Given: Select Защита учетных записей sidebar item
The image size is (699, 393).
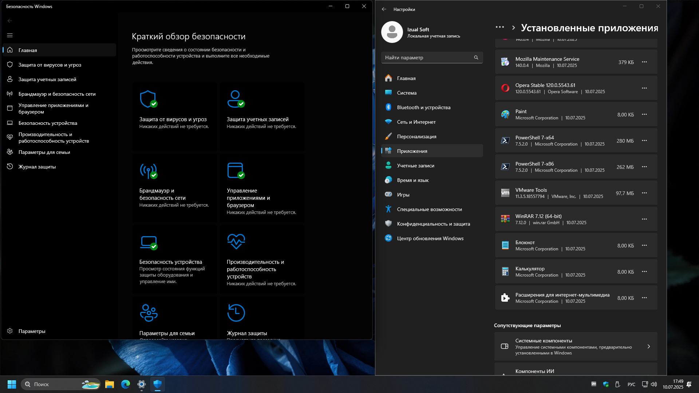Looking at the screenshot, I should pos(59,79).
